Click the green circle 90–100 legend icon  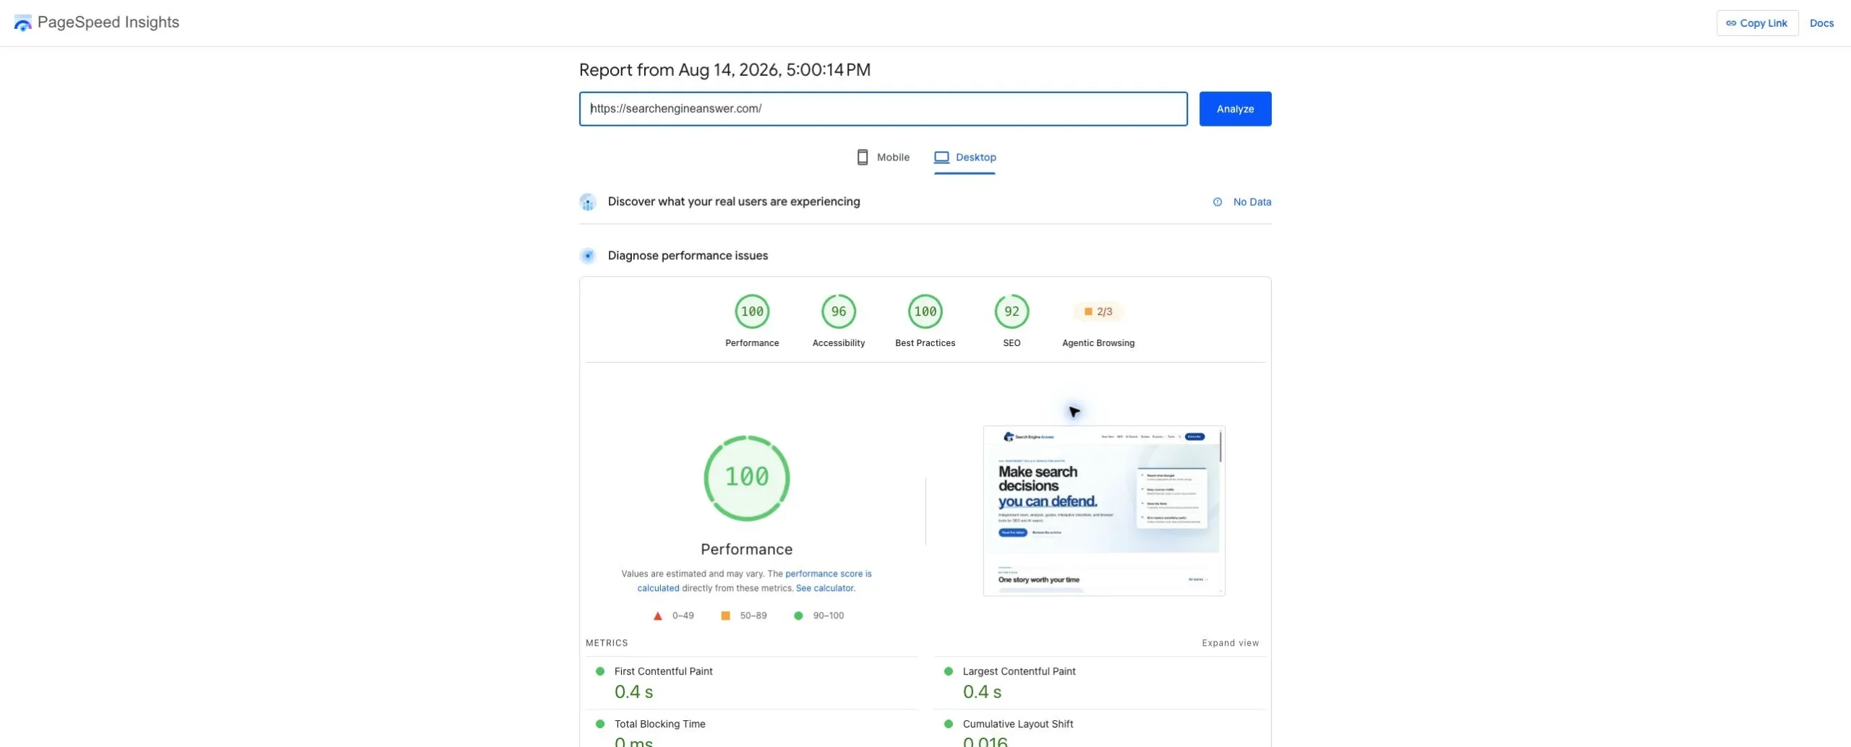pyautogui.click(x=798, y=616)
